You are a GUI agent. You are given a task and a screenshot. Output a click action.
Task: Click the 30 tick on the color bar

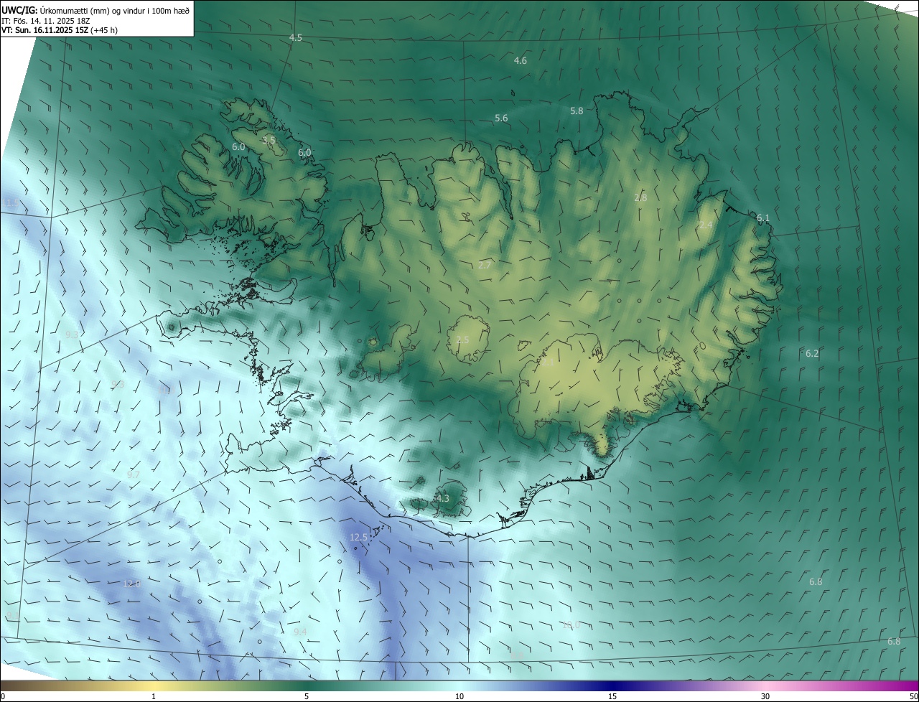765,696
